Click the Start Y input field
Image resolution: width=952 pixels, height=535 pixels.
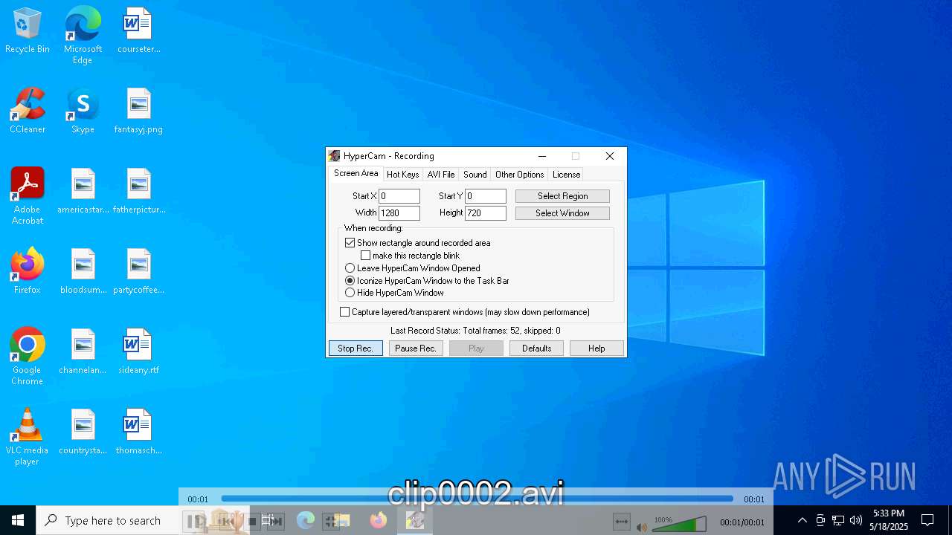486,196
